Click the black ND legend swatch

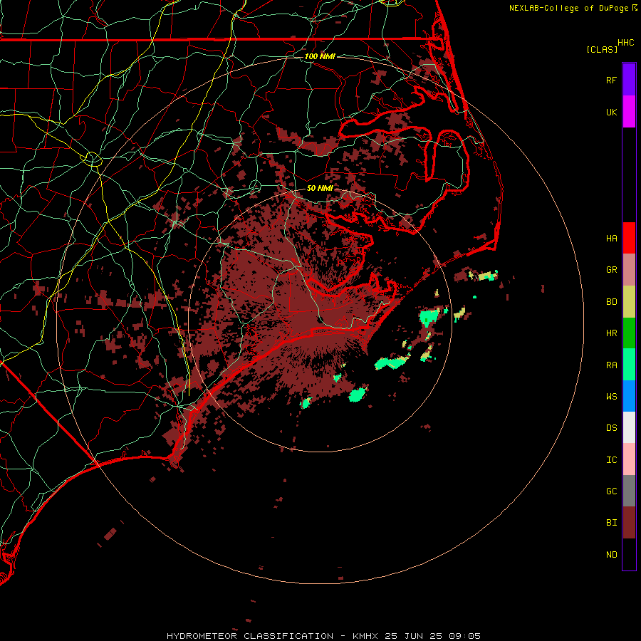629,554
